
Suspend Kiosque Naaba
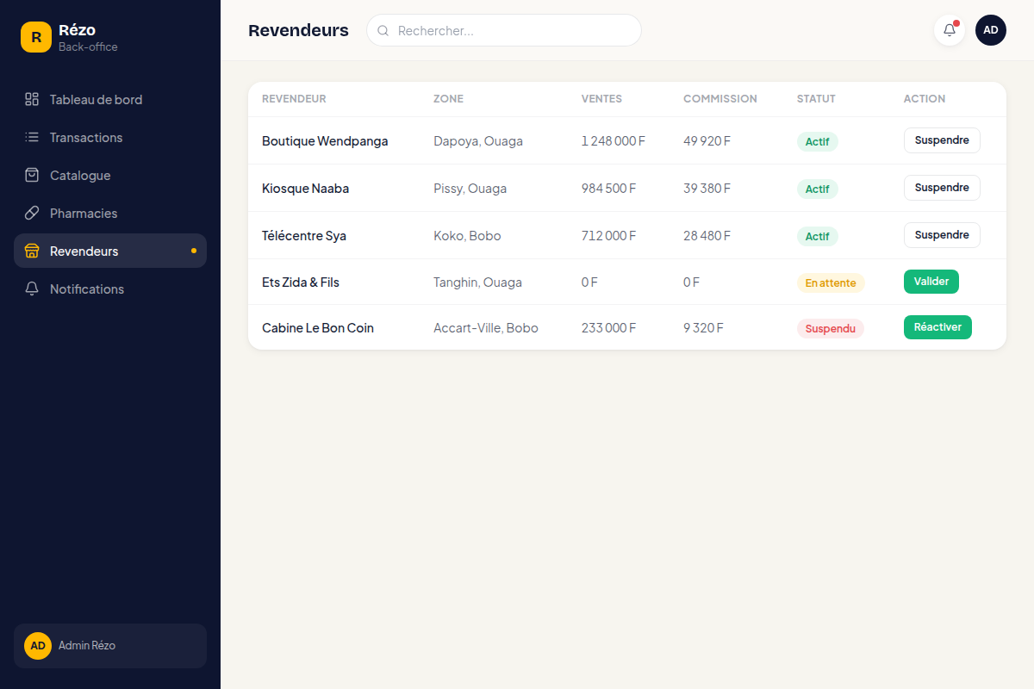[x=942, y=188]
